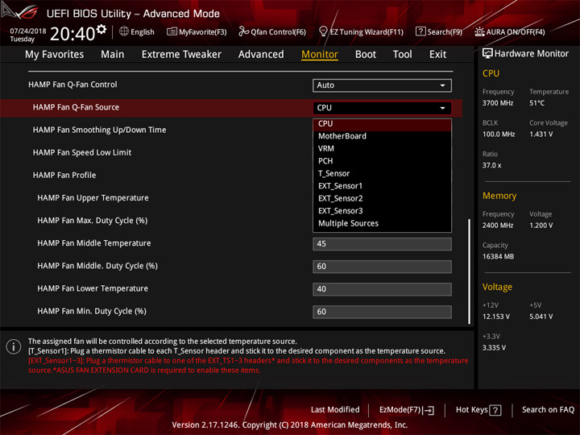The height and width of the screenshot is (435, 580).
Task: Choose MotherBoard as fan source
Action: [x=382, y=136]
